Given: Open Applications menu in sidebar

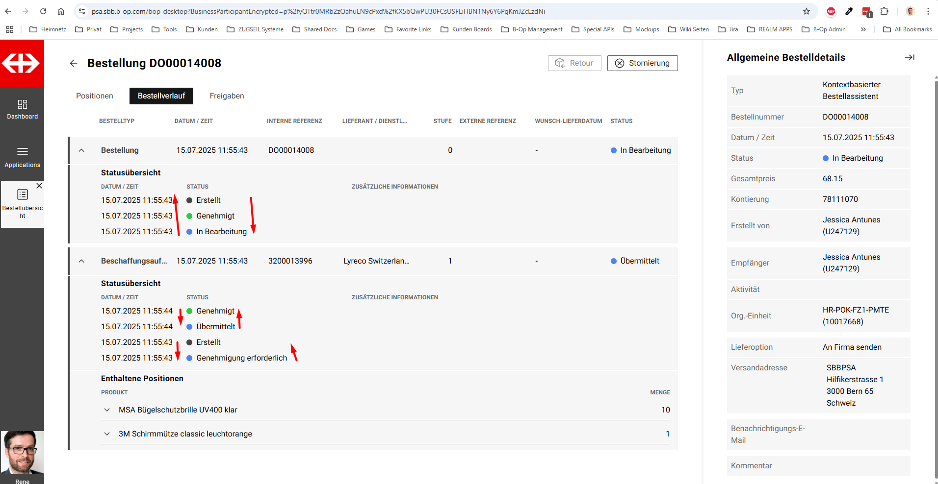Looking at the screenshot, I should click(22, 157).
